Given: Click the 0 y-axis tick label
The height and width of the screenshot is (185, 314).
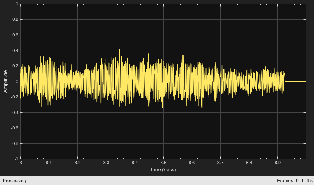Looking at the screenshot, I should (x=17, y=82).
